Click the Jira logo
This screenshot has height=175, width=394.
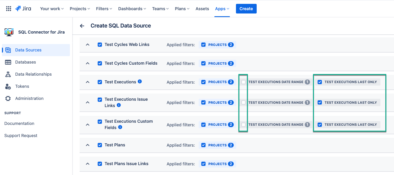coord(23,9)
